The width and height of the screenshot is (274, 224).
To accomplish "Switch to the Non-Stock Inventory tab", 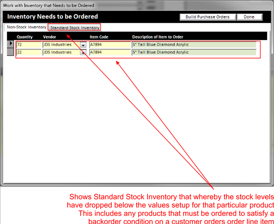I will click(26, 27).
